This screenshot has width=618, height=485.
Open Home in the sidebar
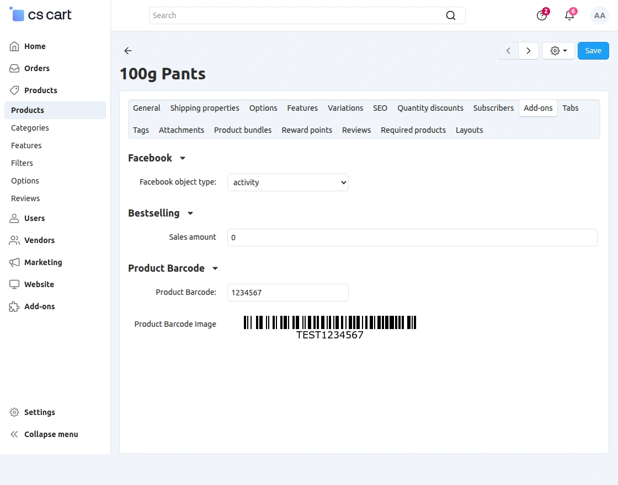(35, 46)
